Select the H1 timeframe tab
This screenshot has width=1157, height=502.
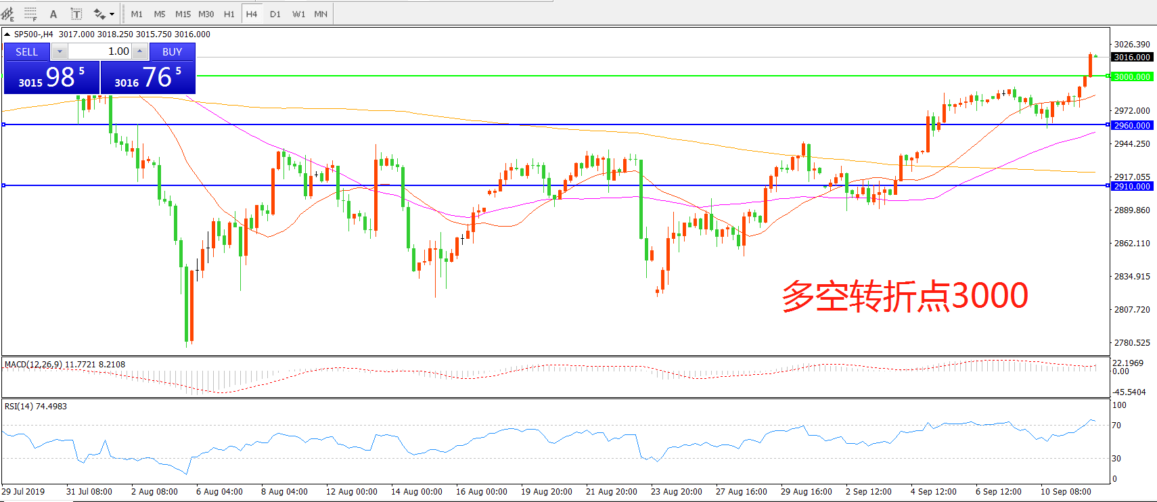tap(229, 14)
